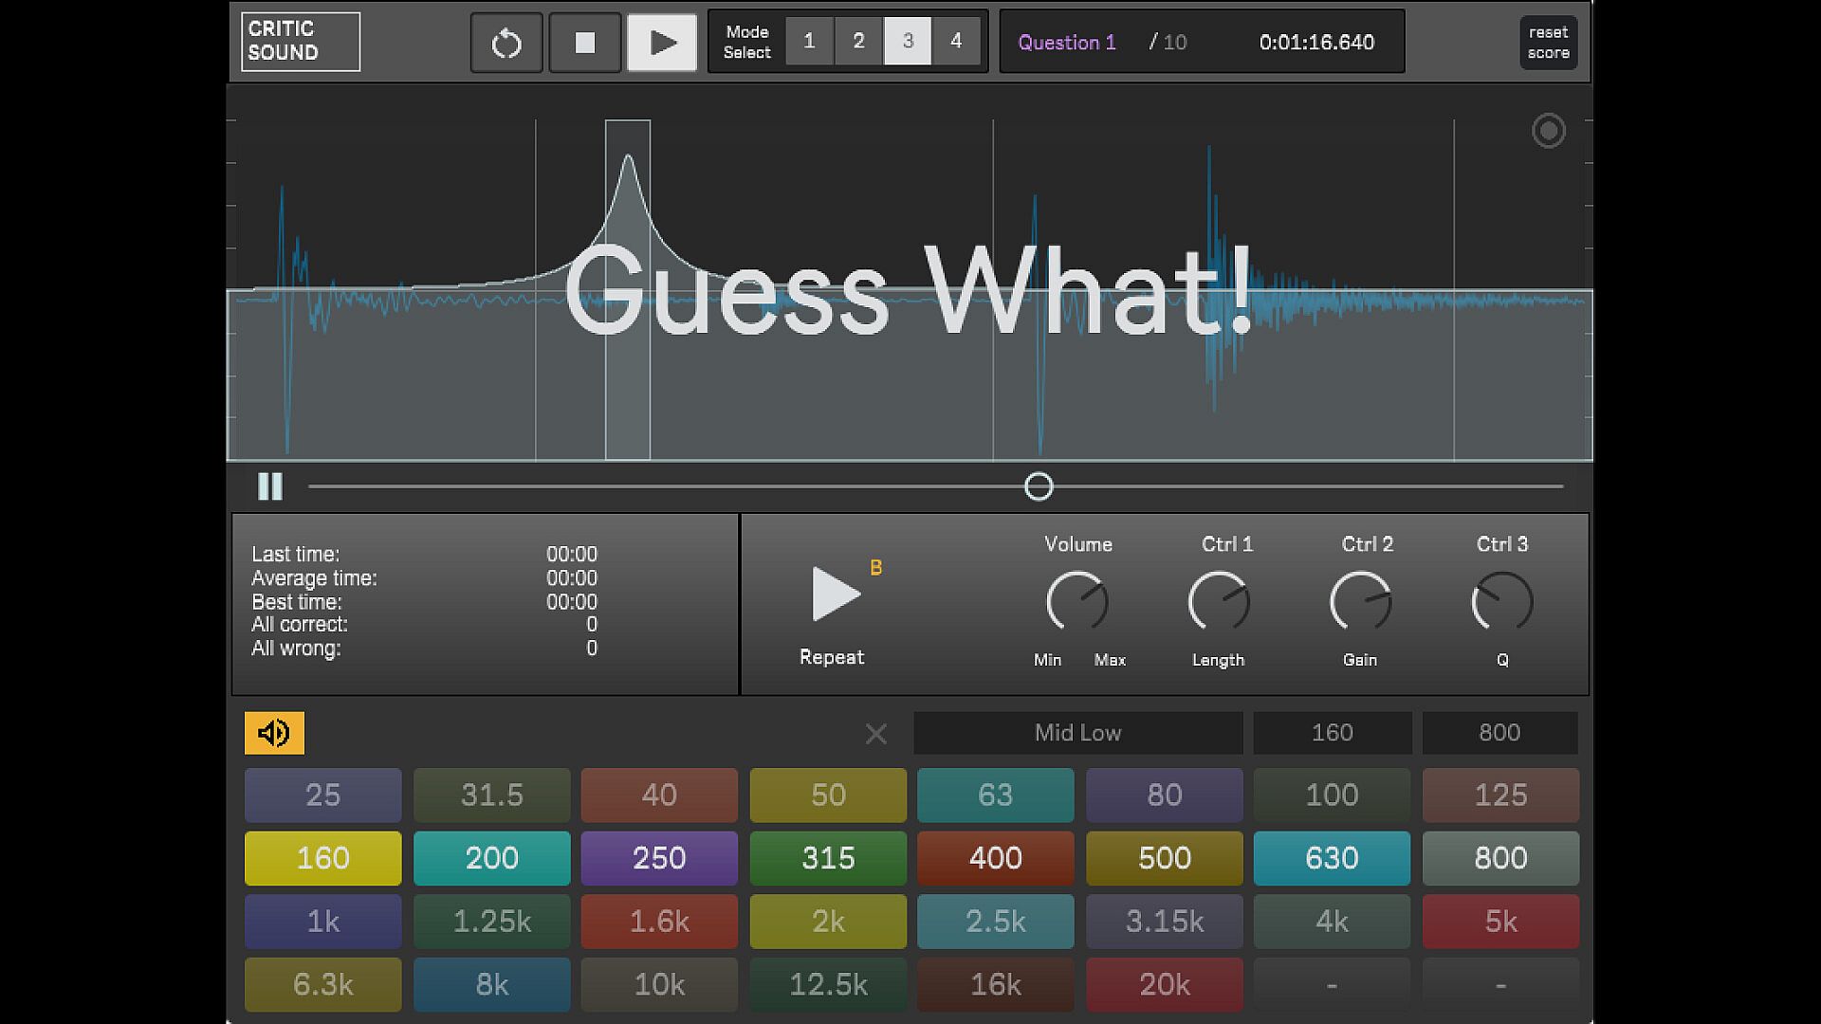Click the Volume knob
This screenshot has width=1821, height=1024.
1077,601
